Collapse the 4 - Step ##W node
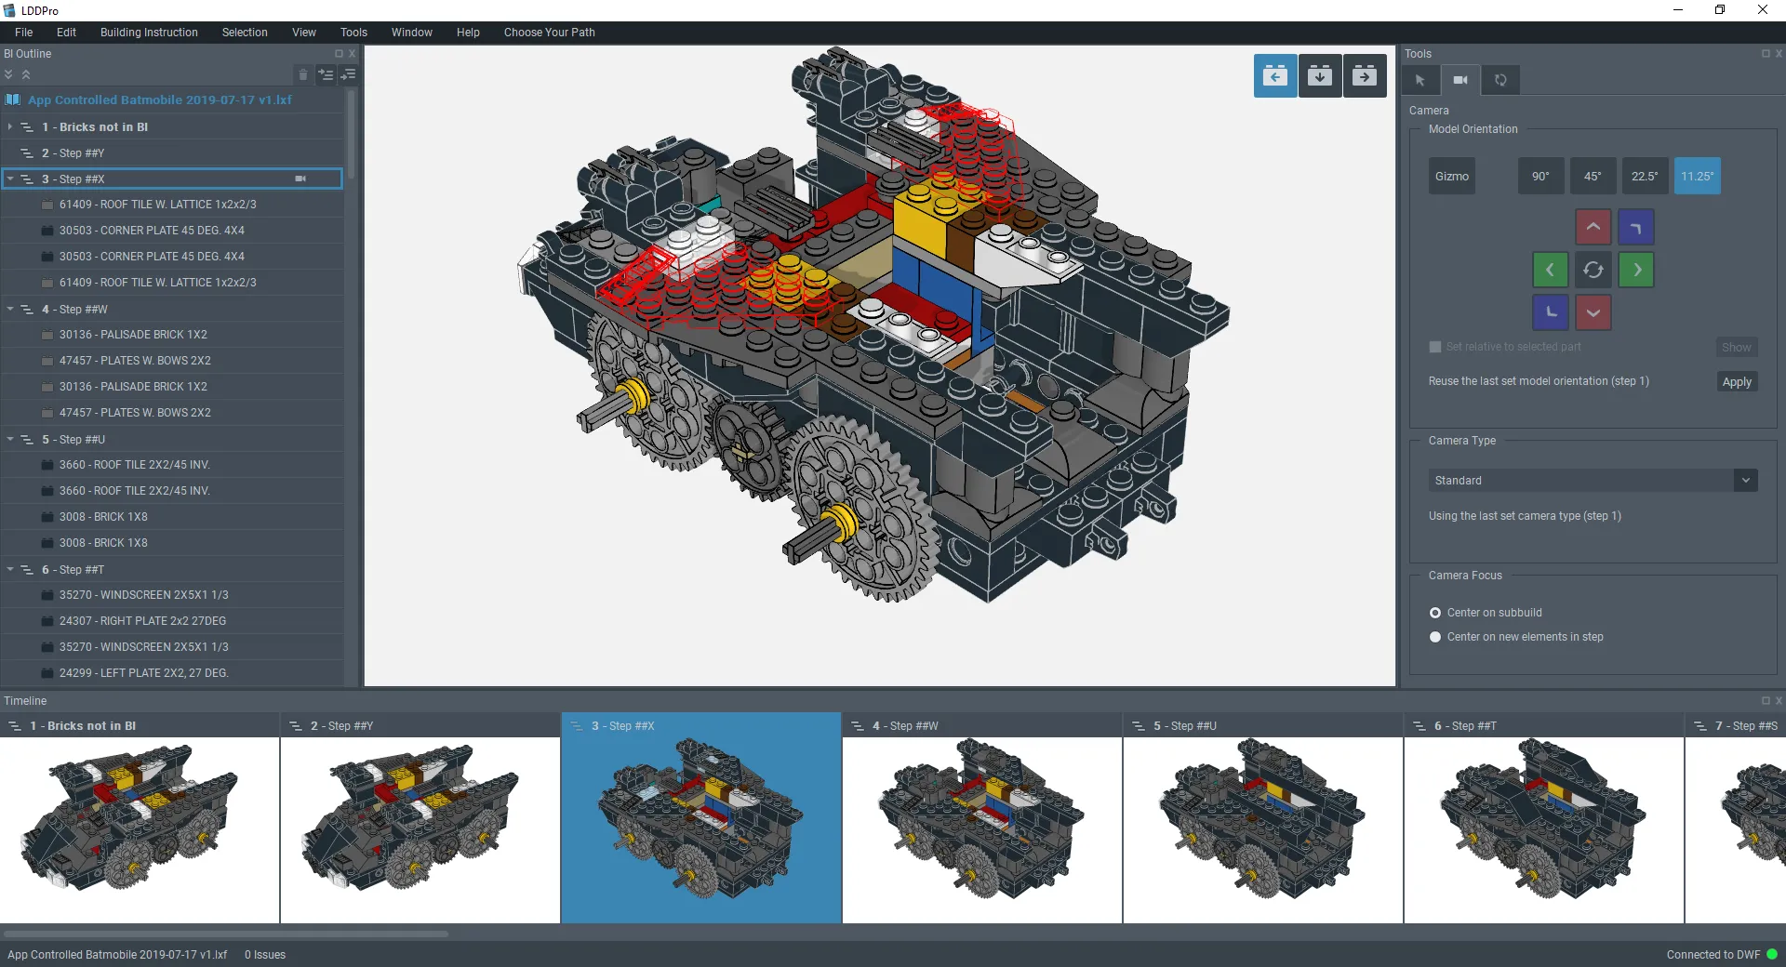The height and width of the screenshot is (967, 1786). point(10,309)
